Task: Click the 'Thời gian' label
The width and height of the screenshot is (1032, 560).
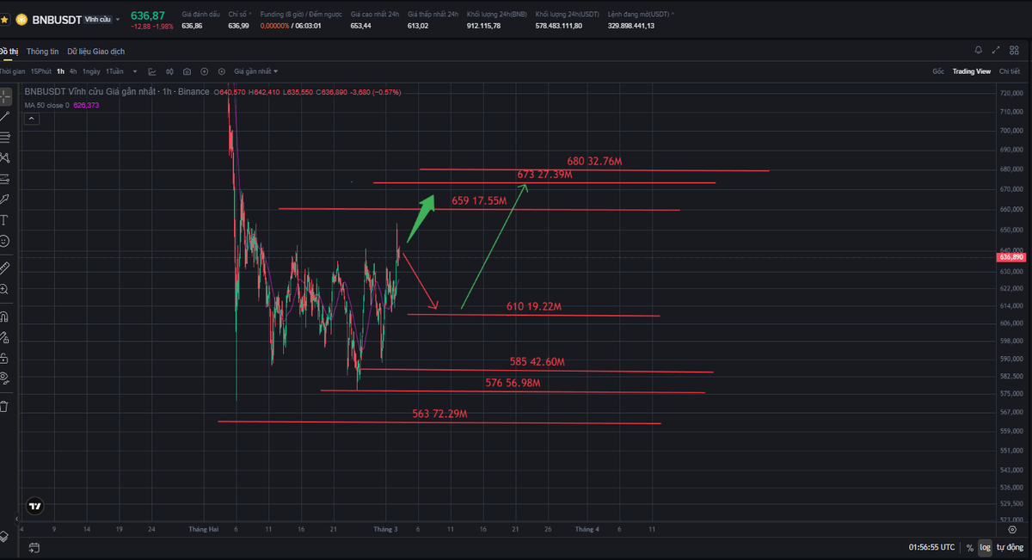Action: tap(13, 71)
